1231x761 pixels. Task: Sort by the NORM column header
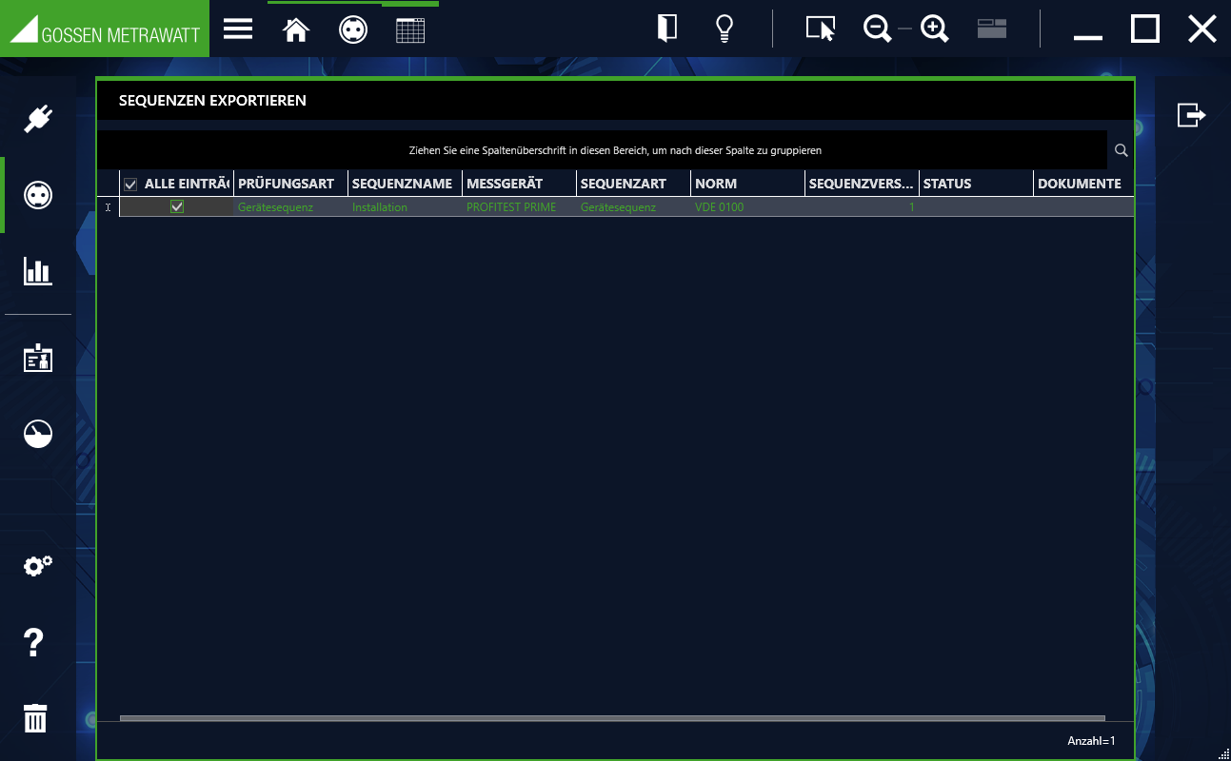(747, 184)
